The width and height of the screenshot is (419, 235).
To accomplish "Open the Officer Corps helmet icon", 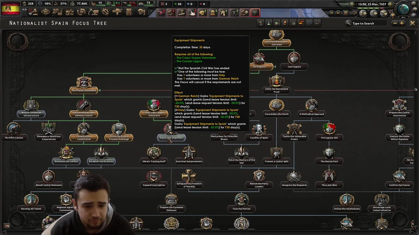I will (141, 12).
